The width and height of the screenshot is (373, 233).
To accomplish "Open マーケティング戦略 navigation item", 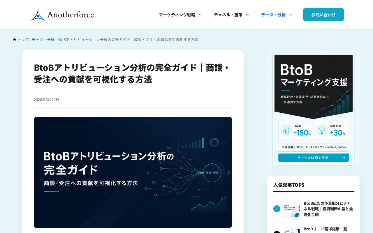I will click(x=177, y=15).
